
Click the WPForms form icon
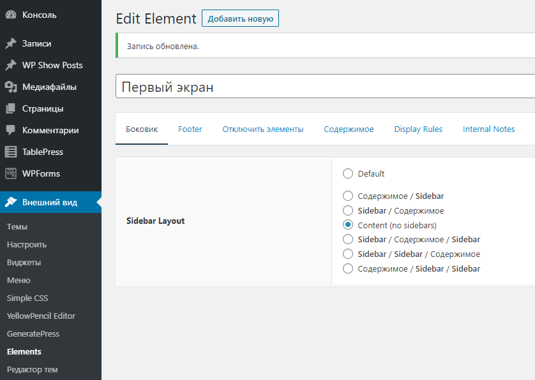click(11, 173)
